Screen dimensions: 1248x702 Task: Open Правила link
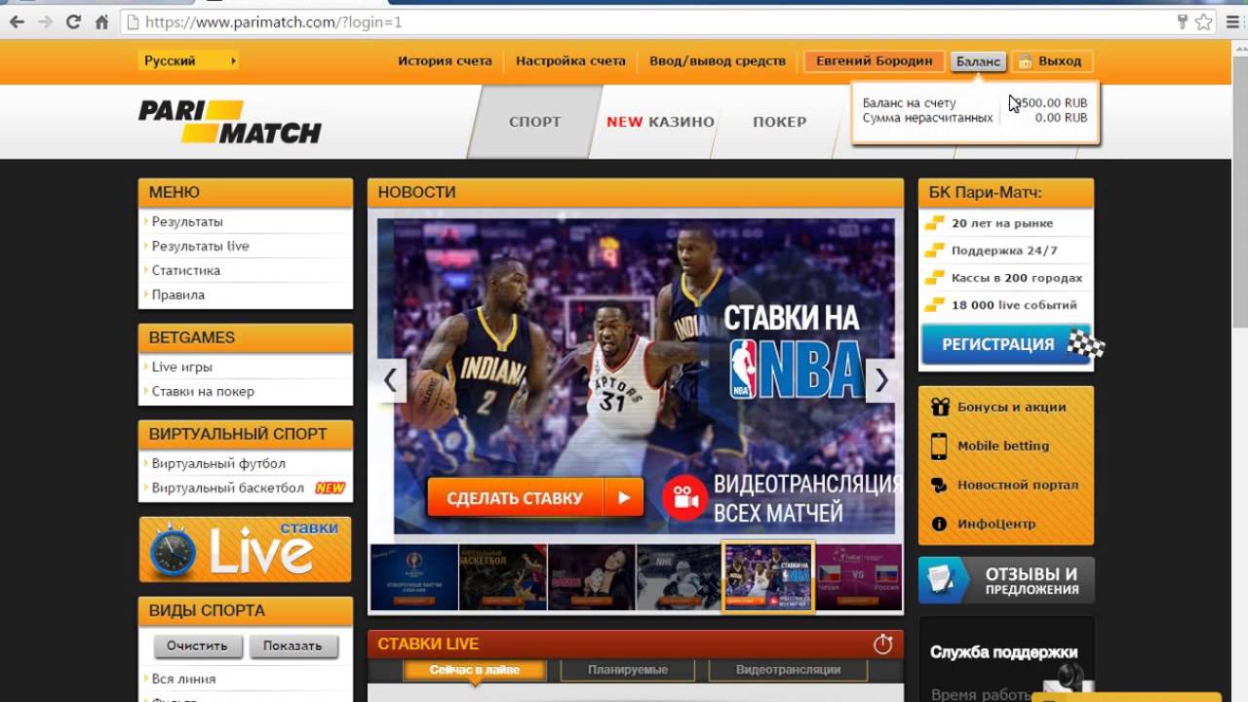[x=177, y=294]
